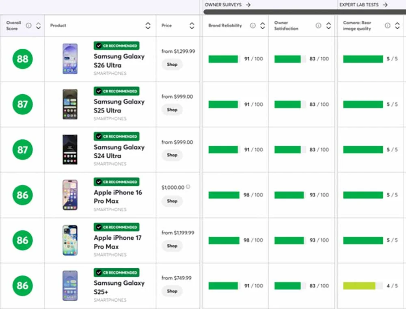
Task: Open Samsung Galaxy S24 Ultra phone thumbnail
Action: click(x=70, y=150)
